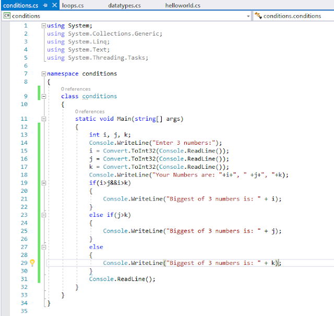Click the 'k = Convert.ToInt32' statement
Screen dimensions: 334x316
(x=159, y=167)
